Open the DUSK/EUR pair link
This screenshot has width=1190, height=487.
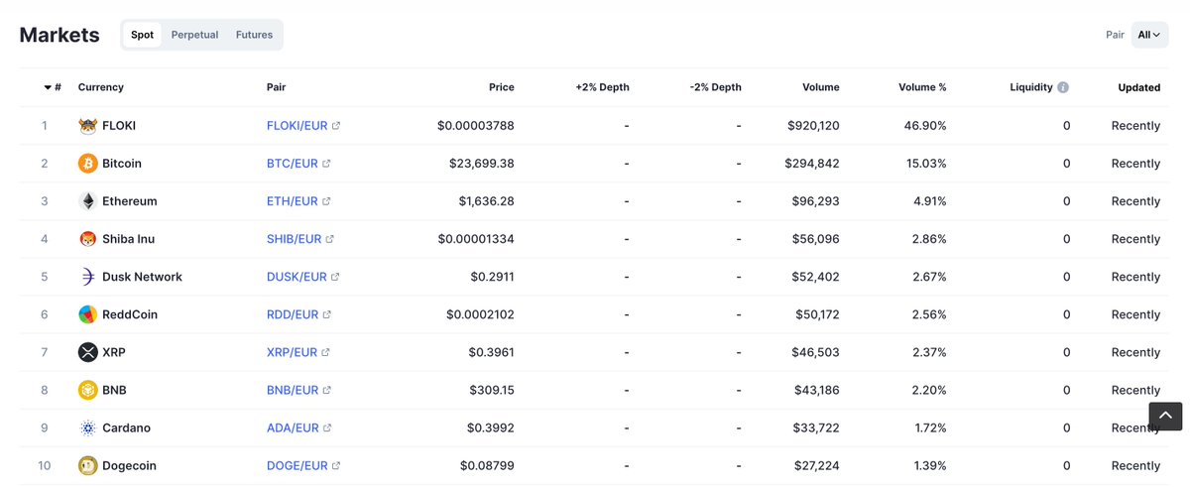click(297, 277)
